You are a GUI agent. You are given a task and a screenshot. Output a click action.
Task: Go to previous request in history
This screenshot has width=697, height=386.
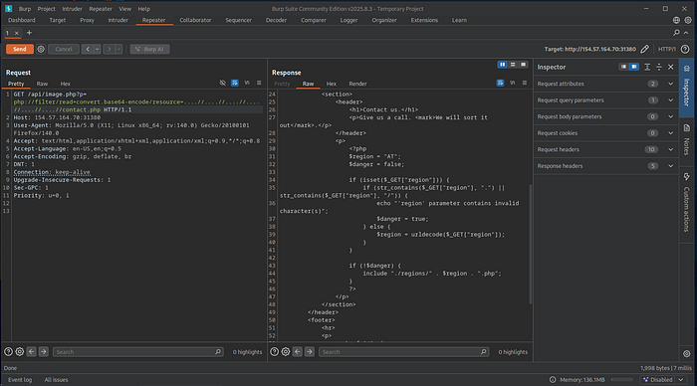[x=88, y=49]
